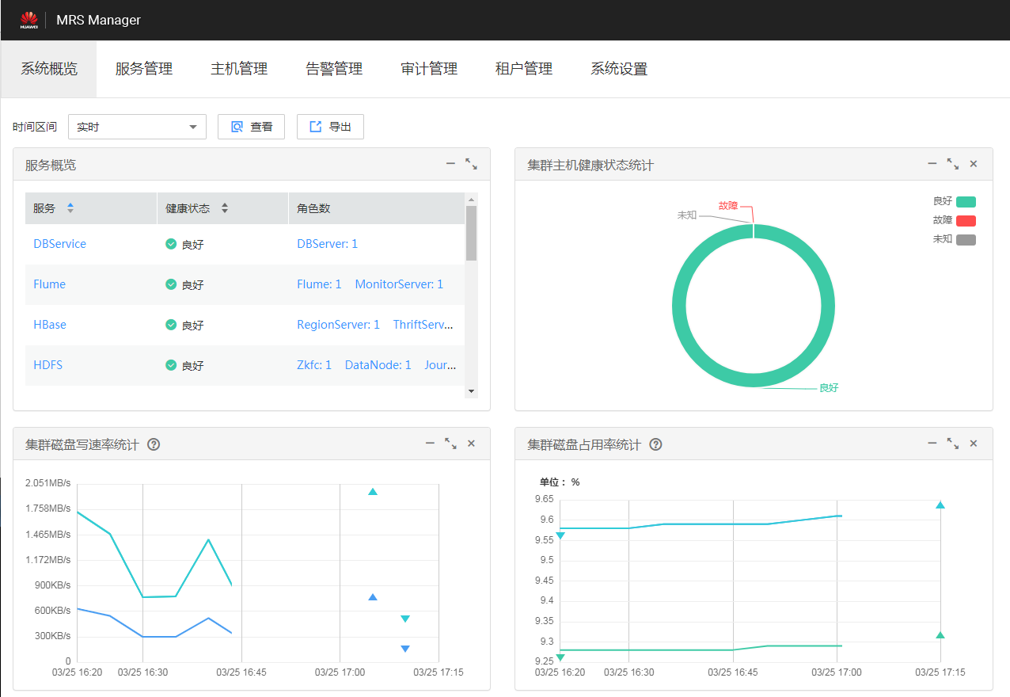Image resolution: width=1010 pixels, height=697 pixels.
Task: Open the 告警管理 tab
Action: [334, 69]
